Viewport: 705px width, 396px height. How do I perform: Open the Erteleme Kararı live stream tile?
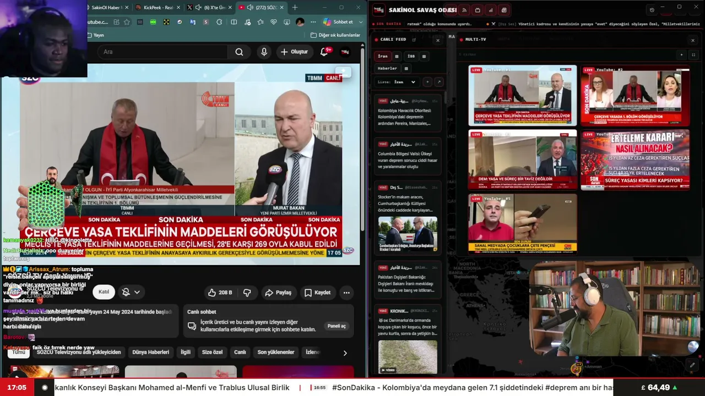click(635, 159)
